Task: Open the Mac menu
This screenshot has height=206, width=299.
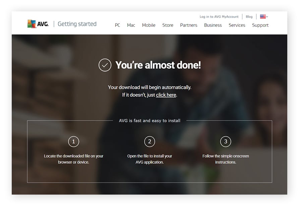Action: 131,25
